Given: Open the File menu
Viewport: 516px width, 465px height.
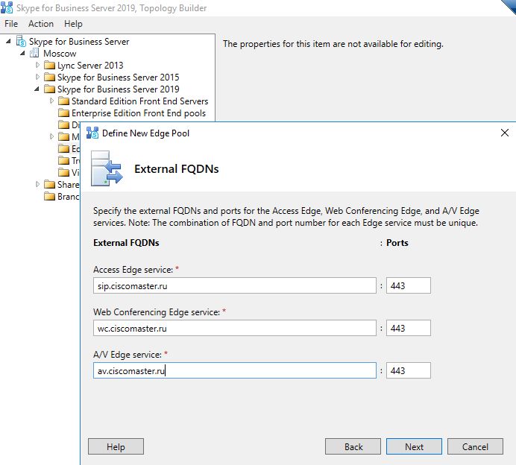Looking at the screenshot, I should [11, 24].
